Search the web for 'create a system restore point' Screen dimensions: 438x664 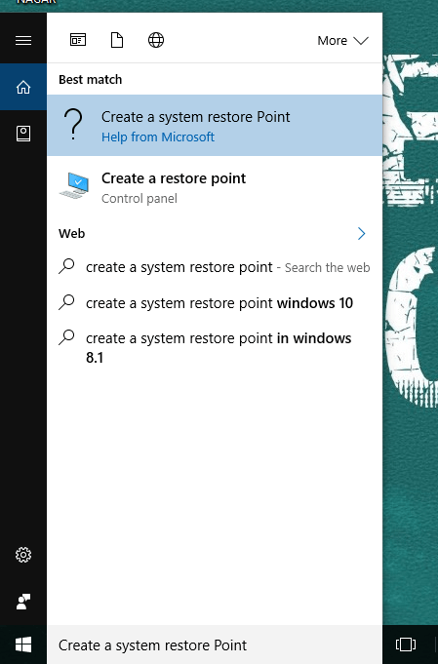tap(215, 267)
